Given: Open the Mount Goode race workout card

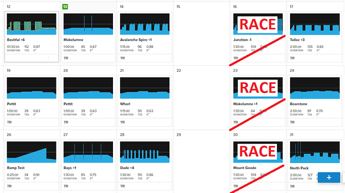Looking at the screenshot, I should pyautogui.click(x=258, y=165).
